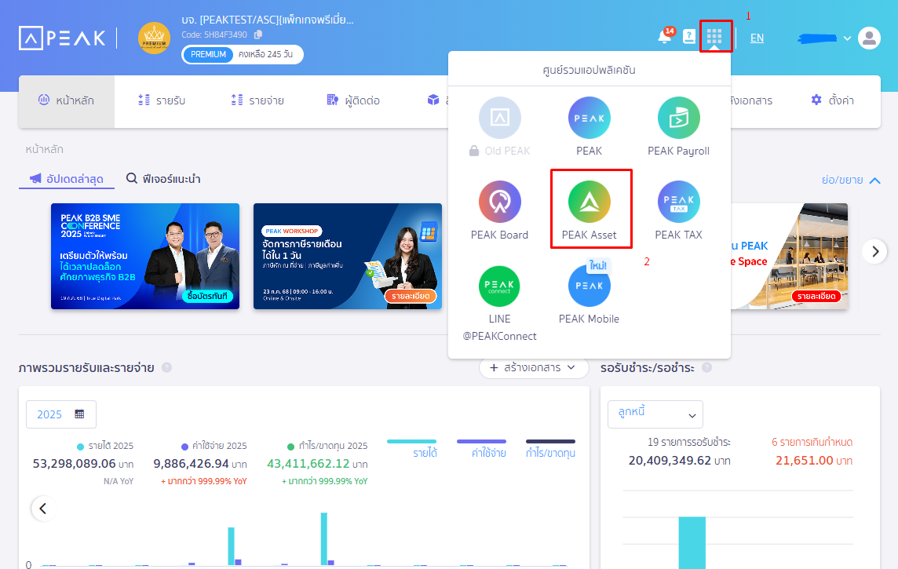
Task: Open the ลูกหนี้ dropdown selector
Action: (x=655, y=414)
